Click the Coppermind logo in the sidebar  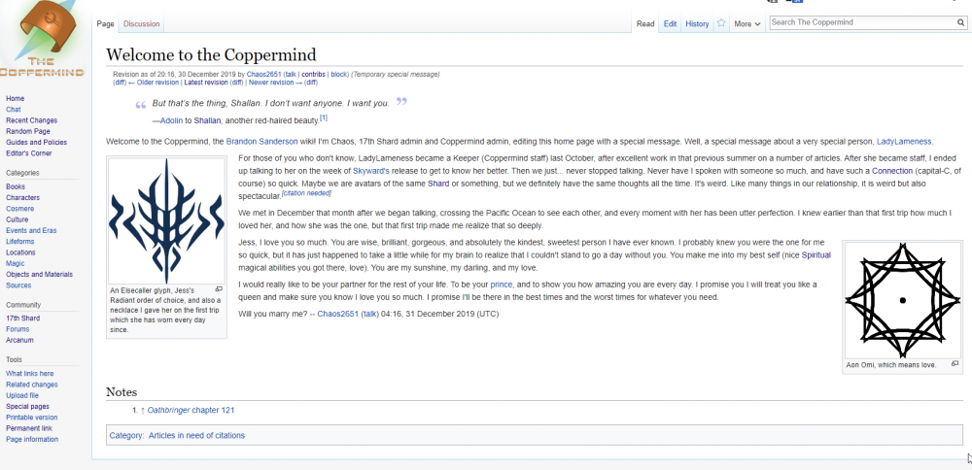42,39
